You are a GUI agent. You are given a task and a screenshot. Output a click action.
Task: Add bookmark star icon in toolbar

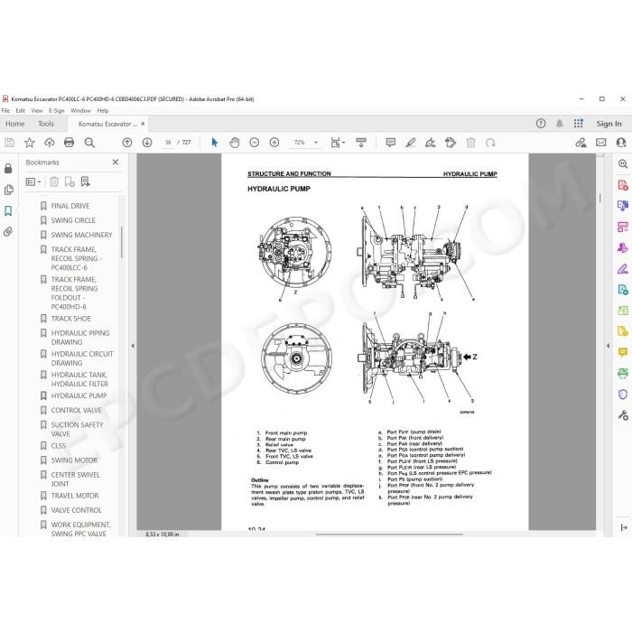(30, 143)
